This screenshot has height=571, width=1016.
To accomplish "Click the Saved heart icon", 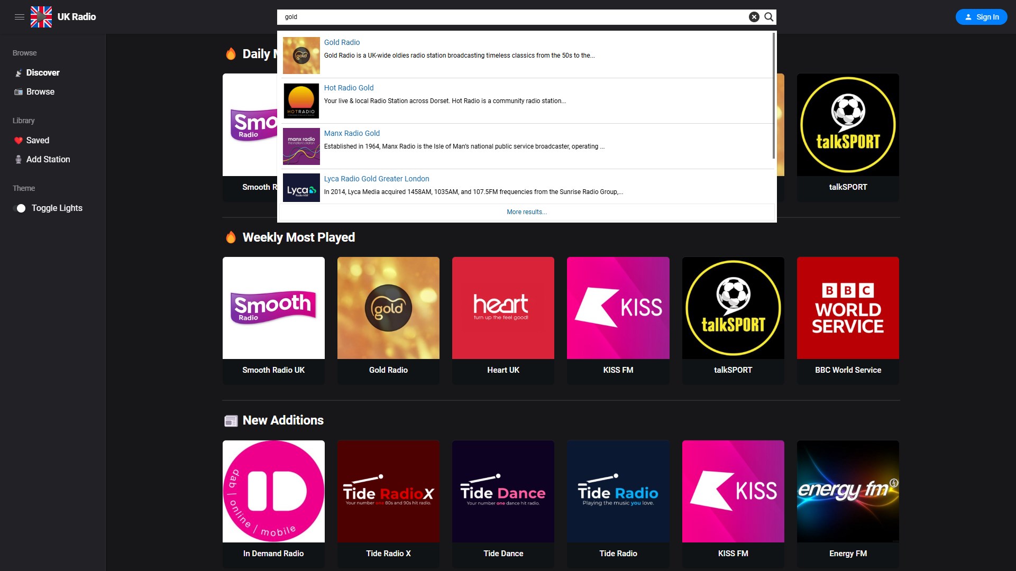I will (x=19, y=141).
